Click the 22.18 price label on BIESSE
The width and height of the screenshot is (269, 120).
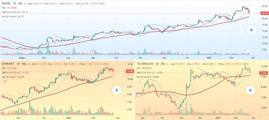[x=264, y=13]
